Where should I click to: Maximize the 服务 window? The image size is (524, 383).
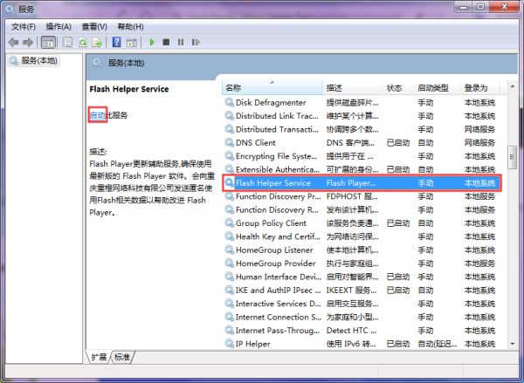[x=480, y=7]
